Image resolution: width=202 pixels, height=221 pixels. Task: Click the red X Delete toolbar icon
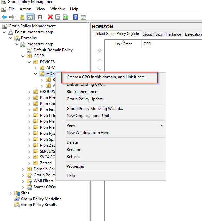[50, 17]
